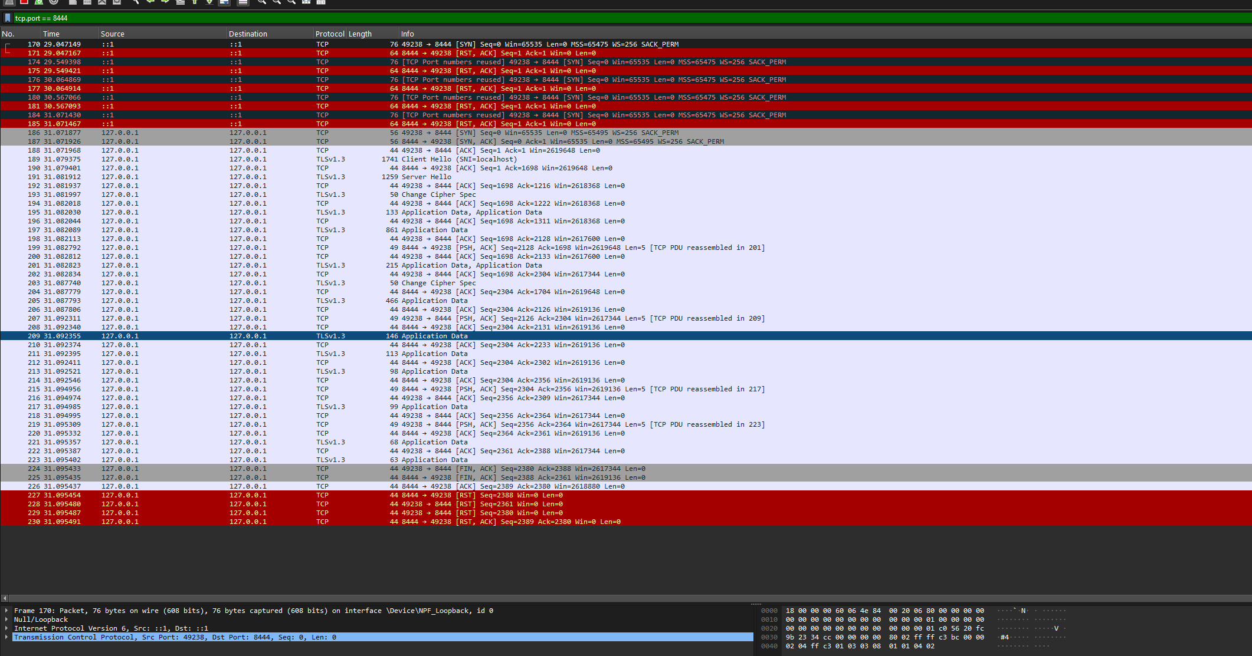Select packet 226 ACK Seq=2389 row
The width and height of the screenshot is (1252, 656).
(x=626, y=486)
